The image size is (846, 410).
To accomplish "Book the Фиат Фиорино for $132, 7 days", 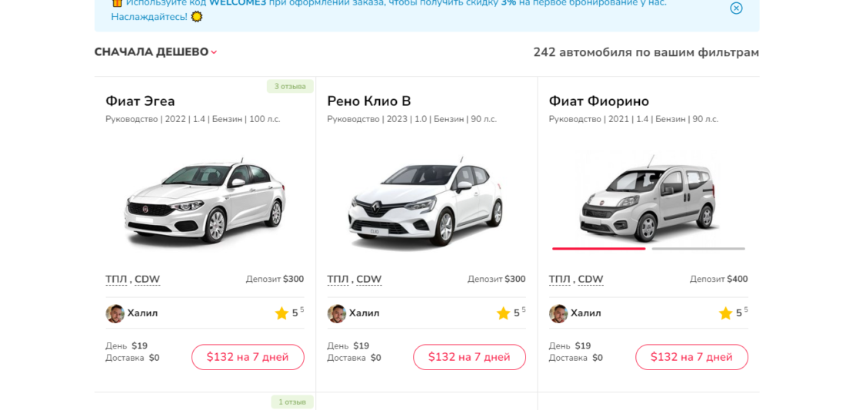I will 691,357.
